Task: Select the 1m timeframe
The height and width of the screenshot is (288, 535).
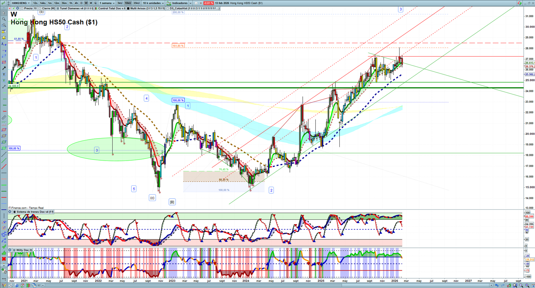Action: [x=50, y=3]
